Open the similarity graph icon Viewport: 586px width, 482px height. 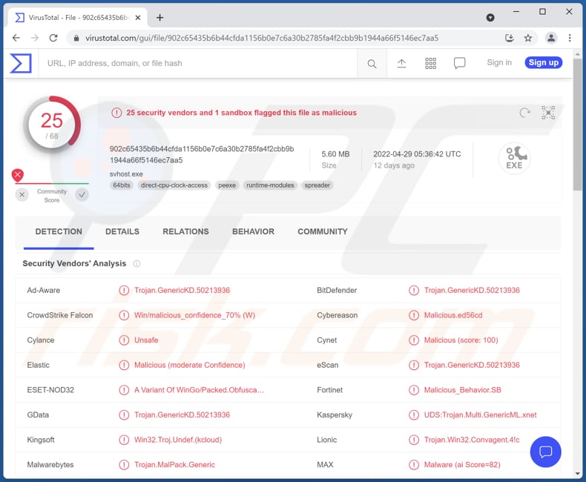548,113
